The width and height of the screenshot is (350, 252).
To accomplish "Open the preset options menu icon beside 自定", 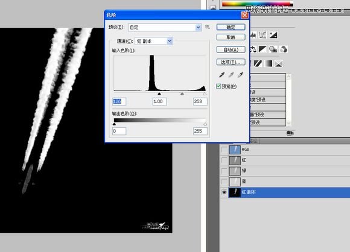I will coord(208,27).
